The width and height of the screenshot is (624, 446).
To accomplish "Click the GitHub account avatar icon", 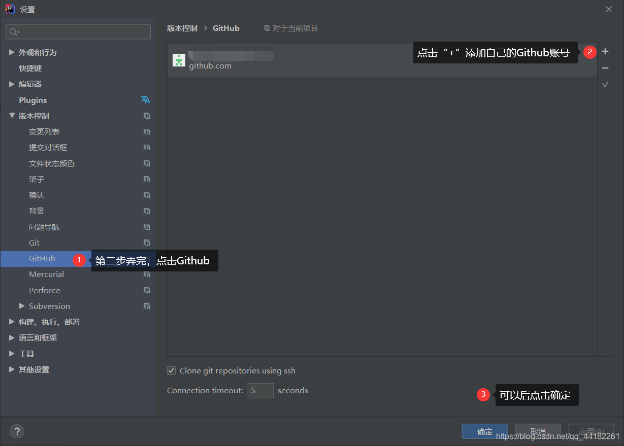I will pos(179,60).
